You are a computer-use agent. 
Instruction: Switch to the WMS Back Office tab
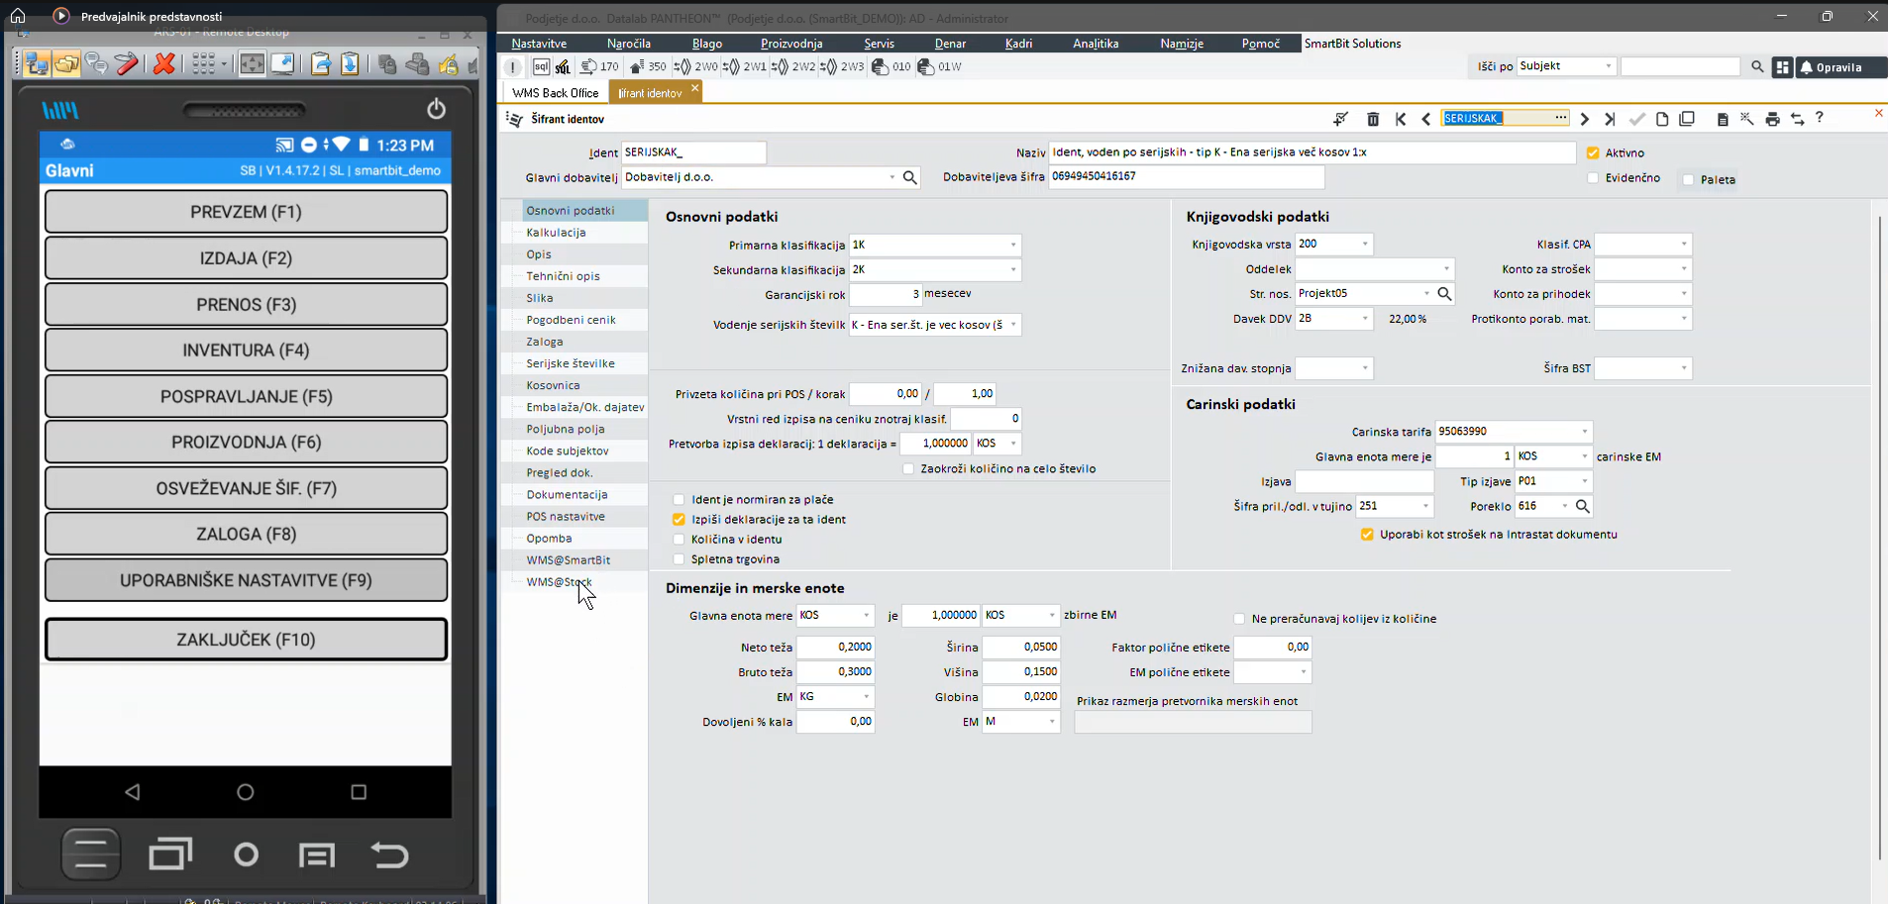pyautogui.click(x=555, y=93)
